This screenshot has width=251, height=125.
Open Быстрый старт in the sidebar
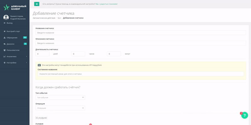pyautogui.click(x=12, y=31)
